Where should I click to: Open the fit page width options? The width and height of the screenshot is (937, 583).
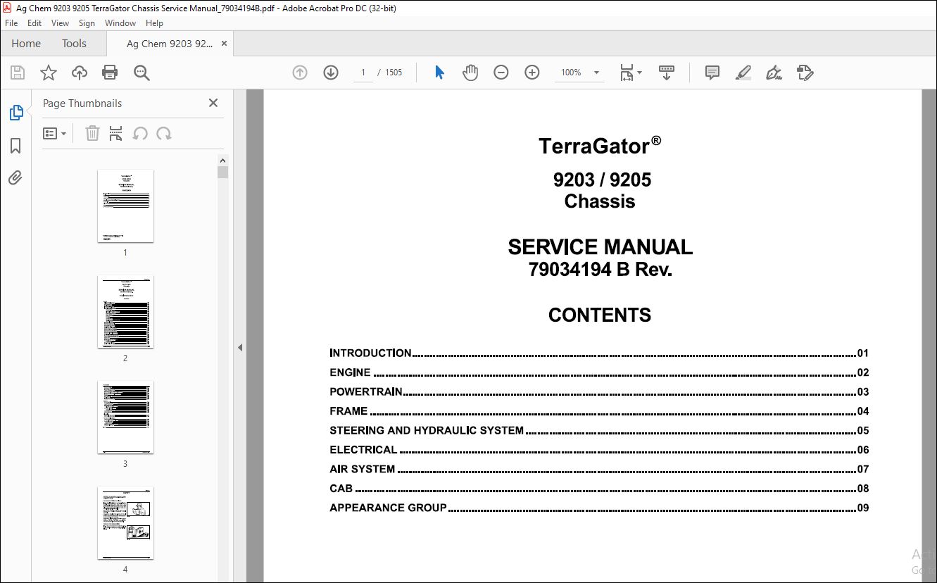pos(631,73)
